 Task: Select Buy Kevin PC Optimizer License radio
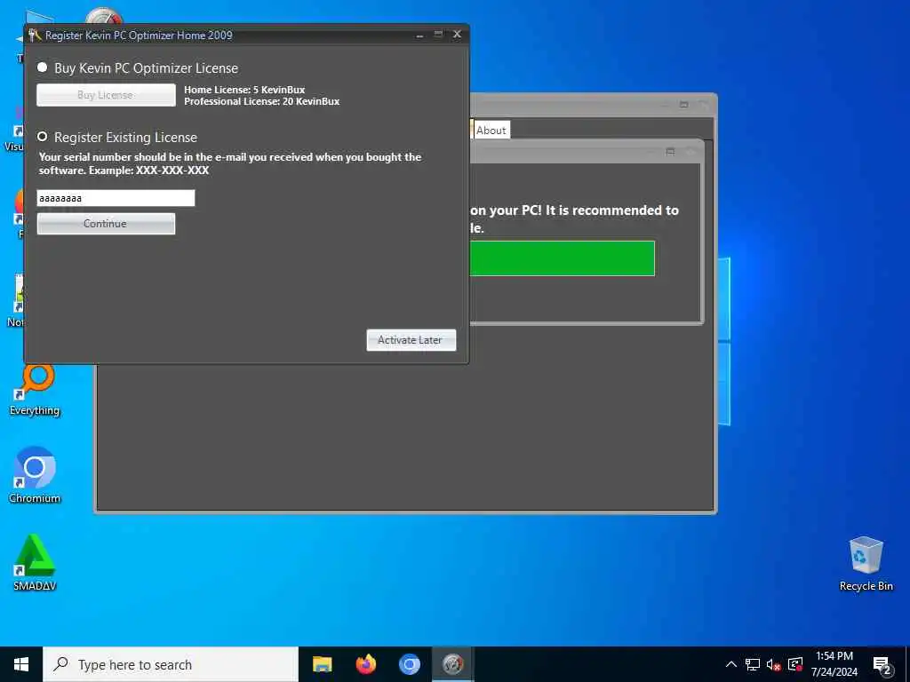[43, 67]
